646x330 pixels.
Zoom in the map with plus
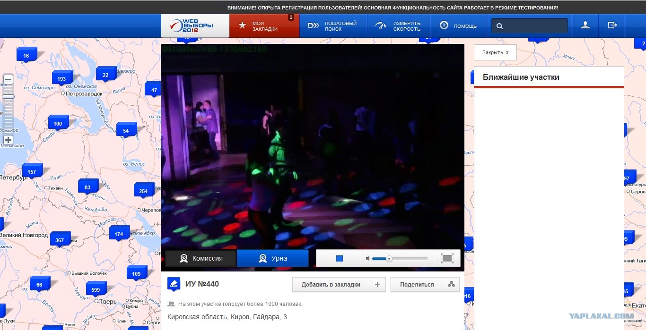point(8,140)
